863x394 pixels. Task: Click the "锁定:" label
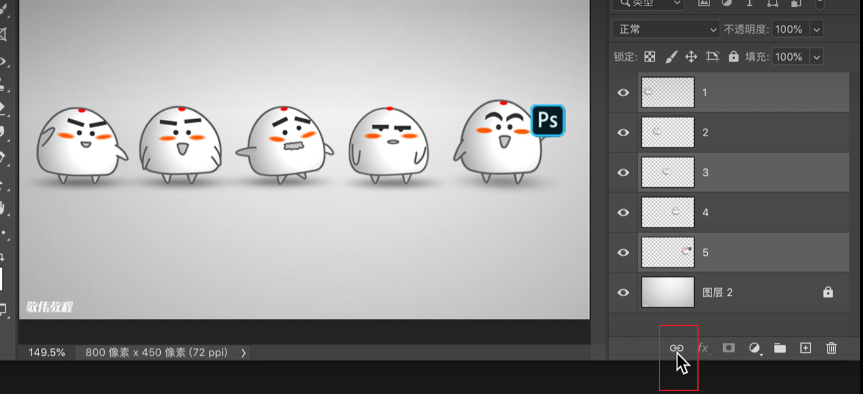[625, 57]
